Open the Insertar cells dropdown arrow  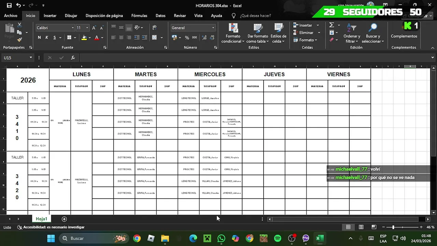tap(318, 25)
